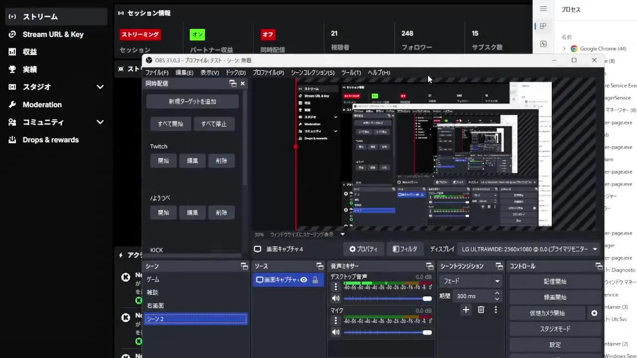Viewport: 637px width, 358px height.
Task: Open the フェード transition dropdown
Action: tap(471, 281)
